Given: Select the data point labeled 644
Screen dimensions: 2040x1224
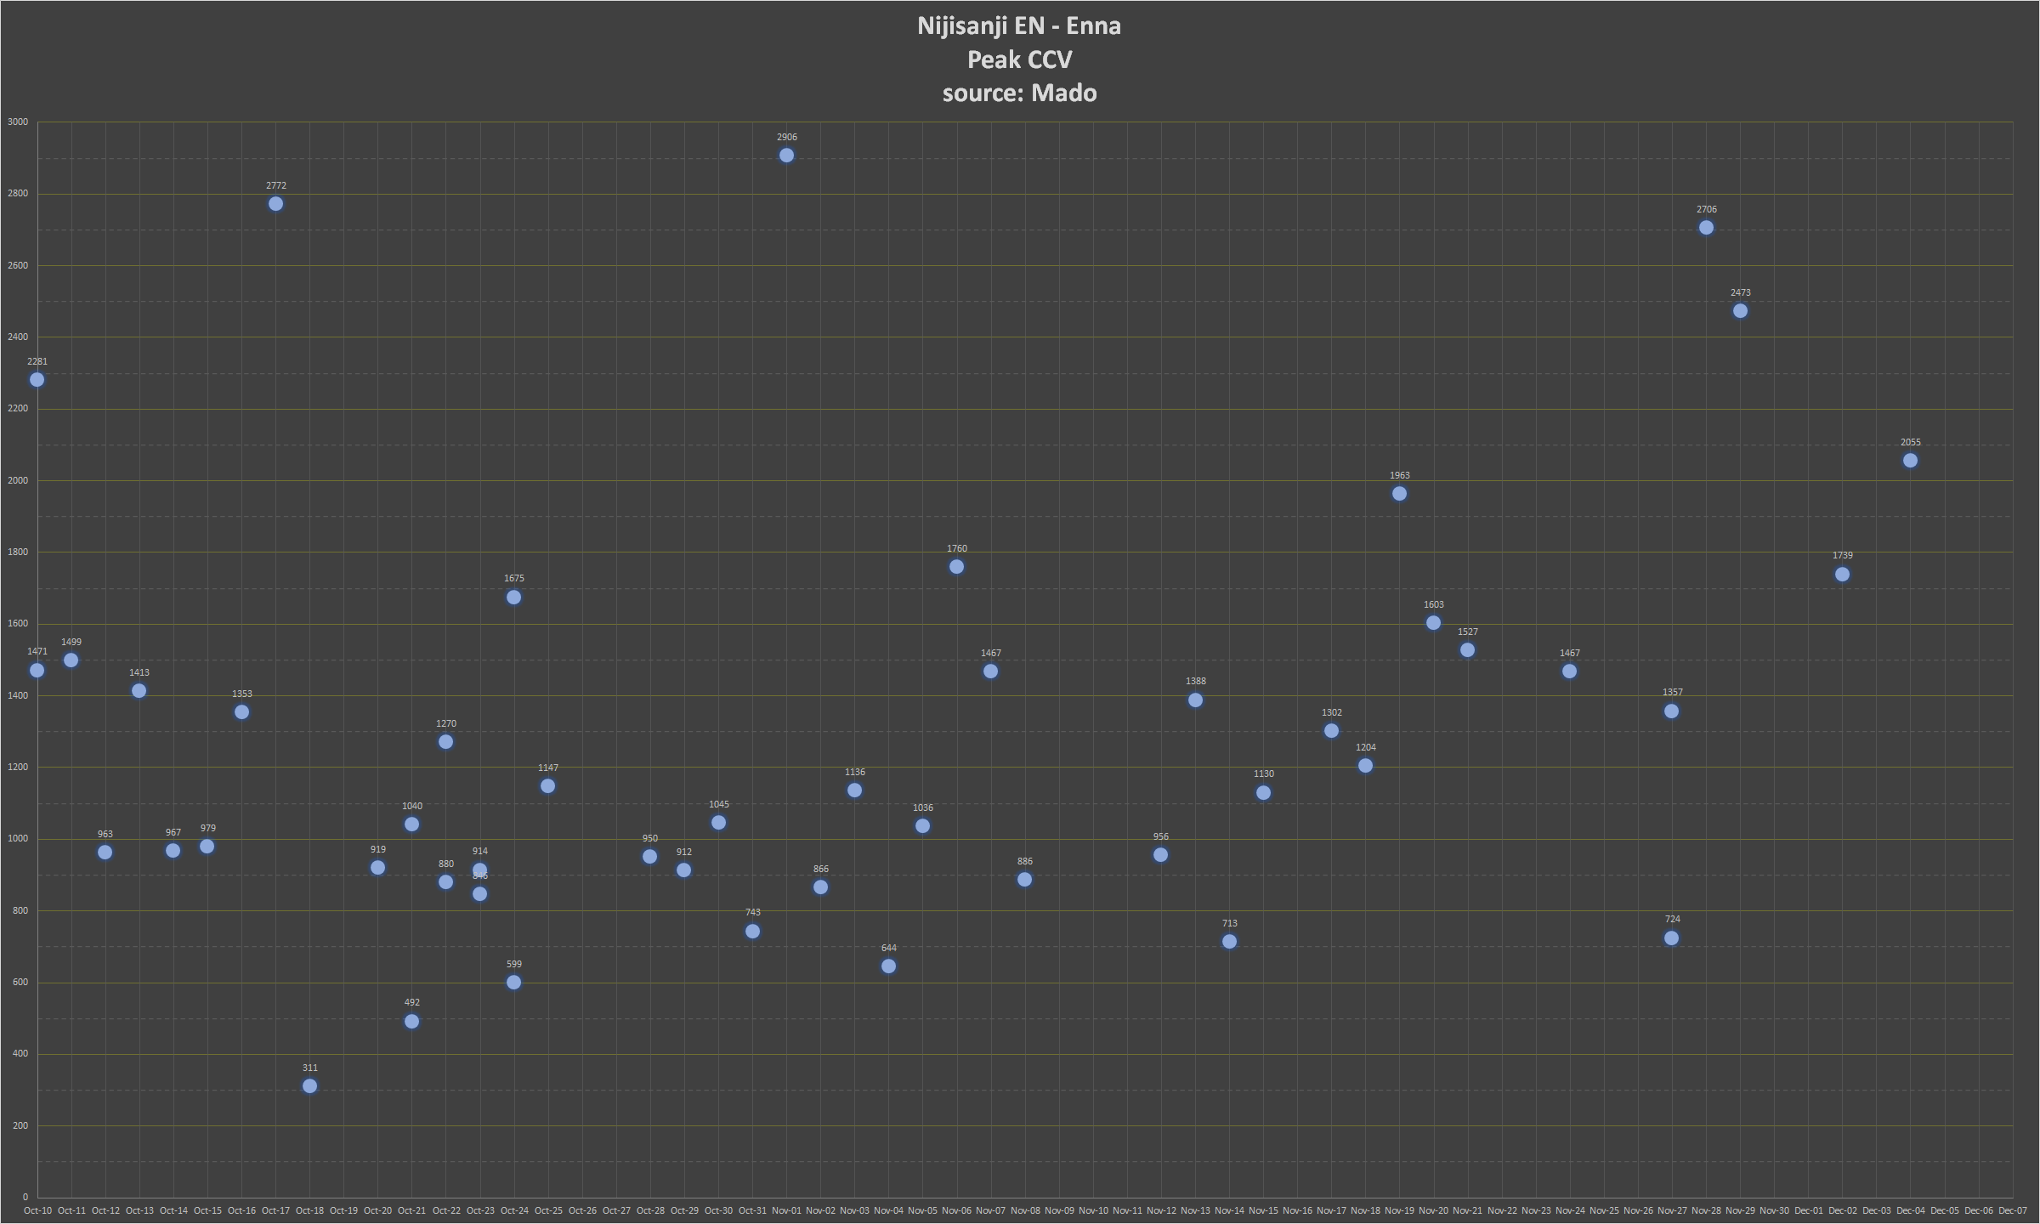Looking at the screenshot, I should 888,966.
